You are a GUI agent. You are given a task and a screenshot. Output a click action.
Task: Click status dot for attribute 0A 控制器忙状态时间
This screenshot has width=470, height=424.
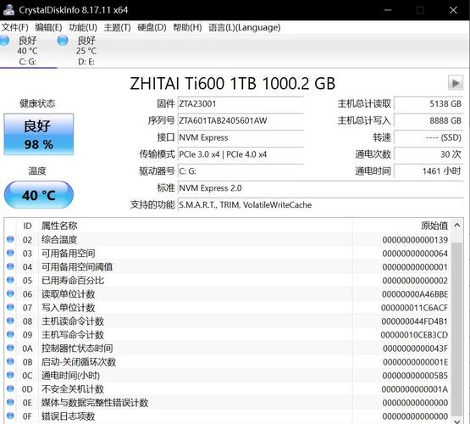10,348
